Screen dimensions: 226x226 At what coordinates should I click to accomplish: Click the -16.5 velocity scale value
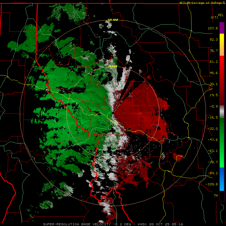point(213,118)
